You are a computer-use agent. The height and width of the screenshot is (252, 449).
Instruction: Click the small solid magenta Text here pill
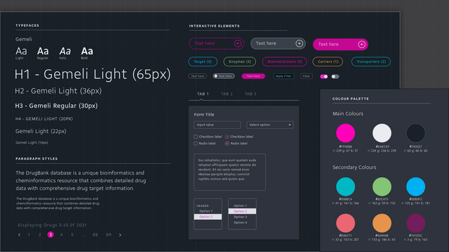point(253,76)
